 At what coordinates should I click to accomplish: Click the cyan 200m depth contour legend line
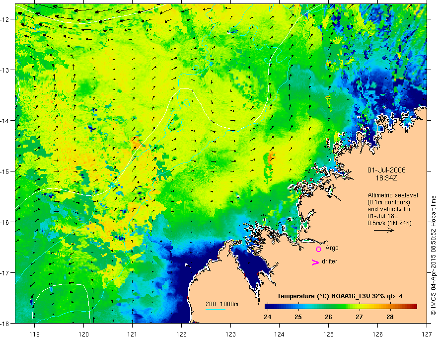216,309
